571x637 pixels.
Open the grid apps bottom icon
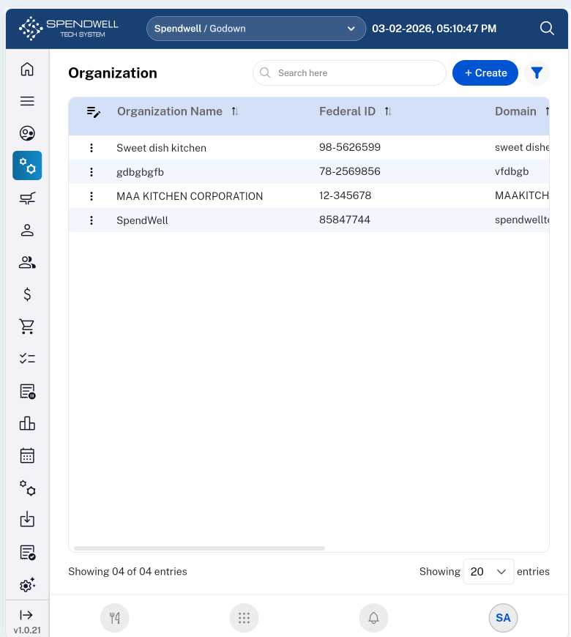click(x=244, y=618)
